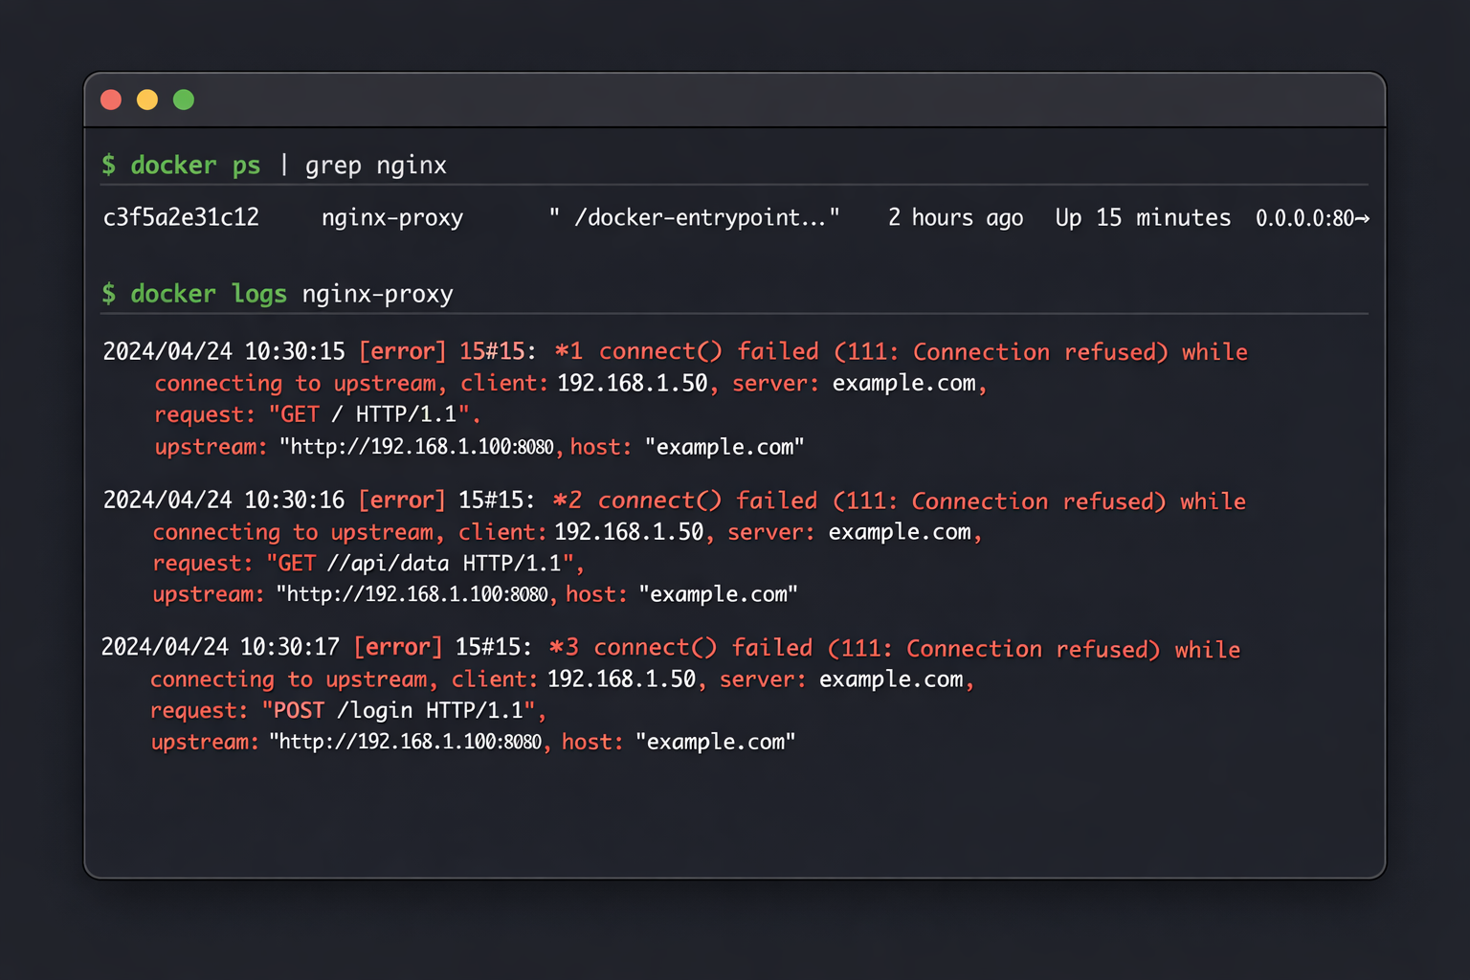Click the red close traffic light button

pyautogui.click(x=110, y=99)
